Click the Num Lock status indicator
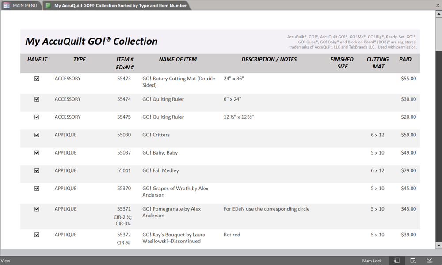Screen dimensions: 442x265 [x=372, y=261]
